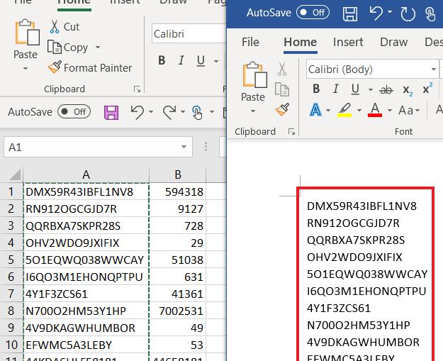Open Excel Insert tab
The width and height of the screenshot is (443, 361).
[125, 2]
